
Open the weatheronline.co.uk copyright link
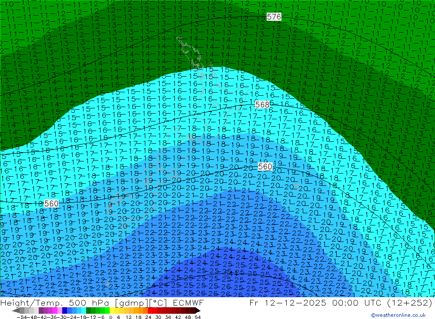398,316
